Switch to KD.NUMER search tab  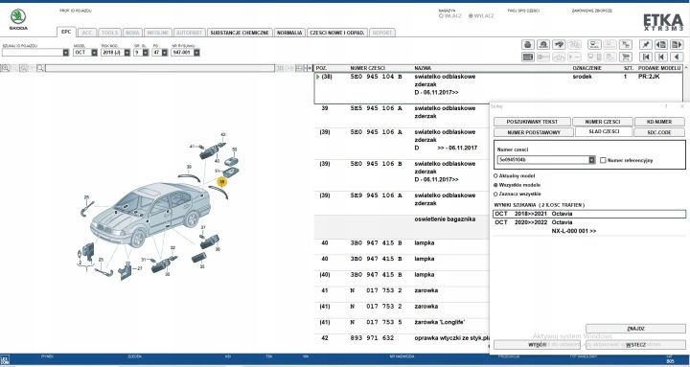tap(659, 122)
